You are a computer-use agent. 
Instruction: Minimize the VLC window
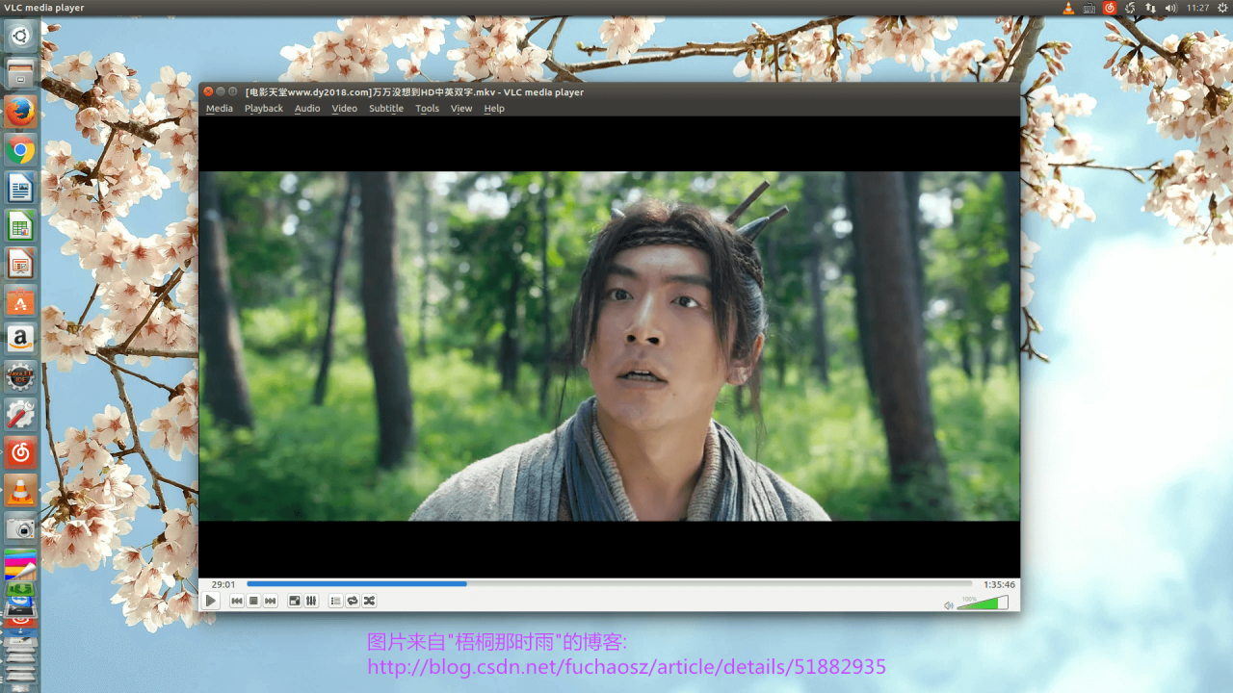point(221,91)
